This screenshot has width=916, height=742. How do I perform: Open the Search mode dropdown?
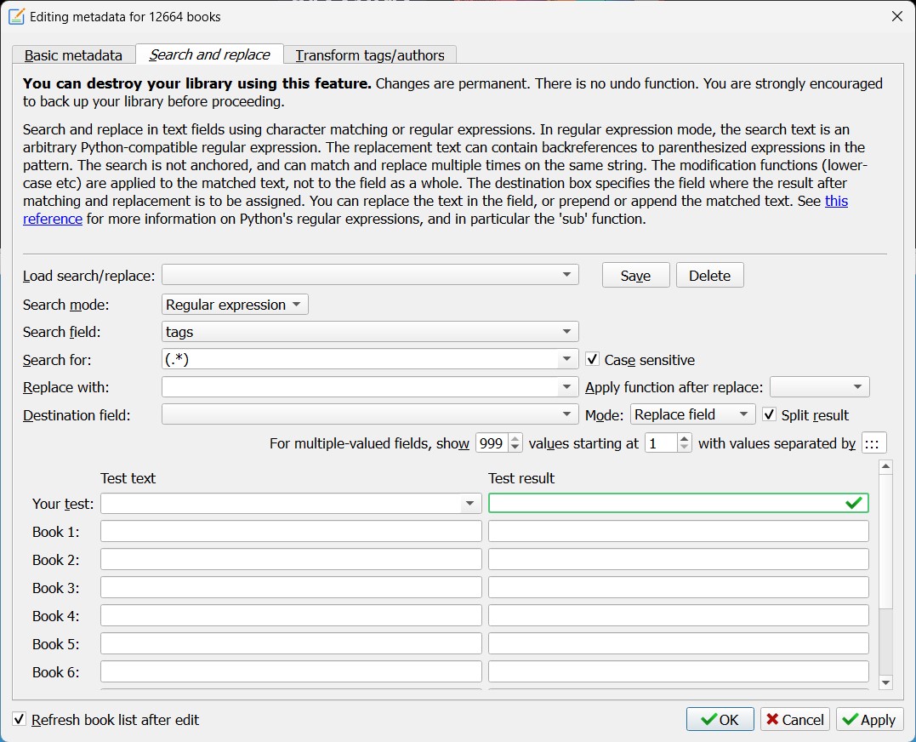point(235,305)
